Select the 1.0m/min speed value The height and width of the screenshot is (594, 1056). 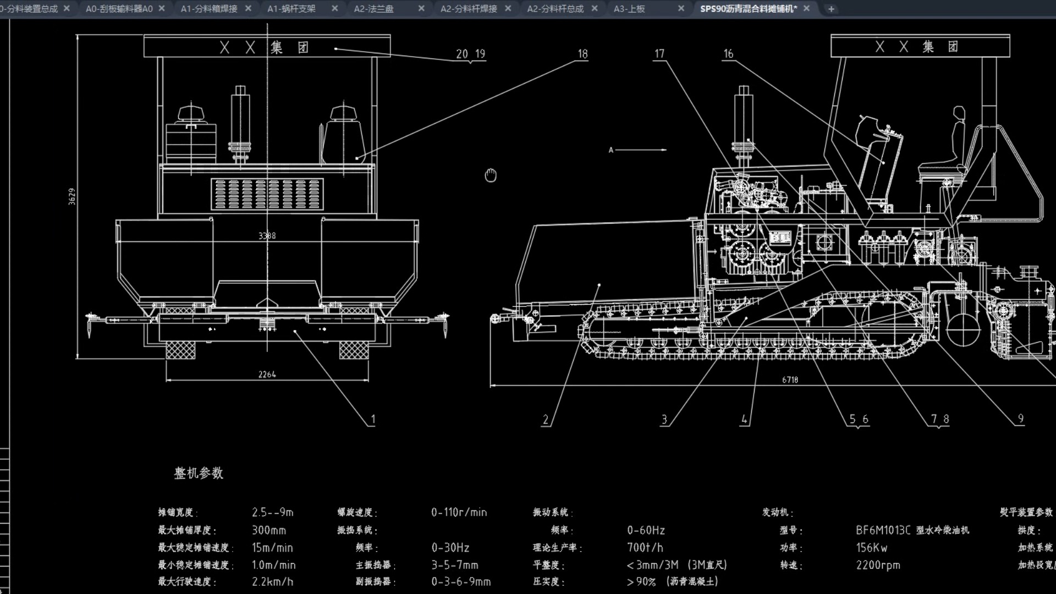274,565
